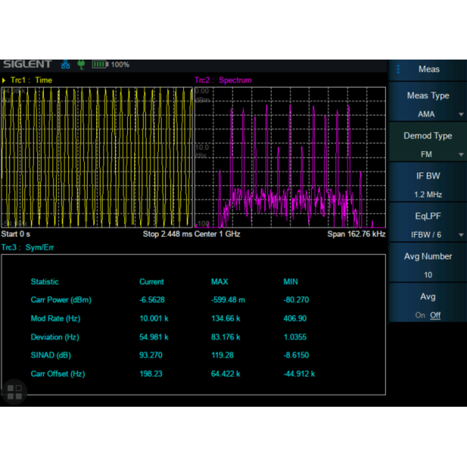The height and width of the screenshot is (467, 467).
Task: Click the SIGLENT logo
Action: [x=27, y=64]
